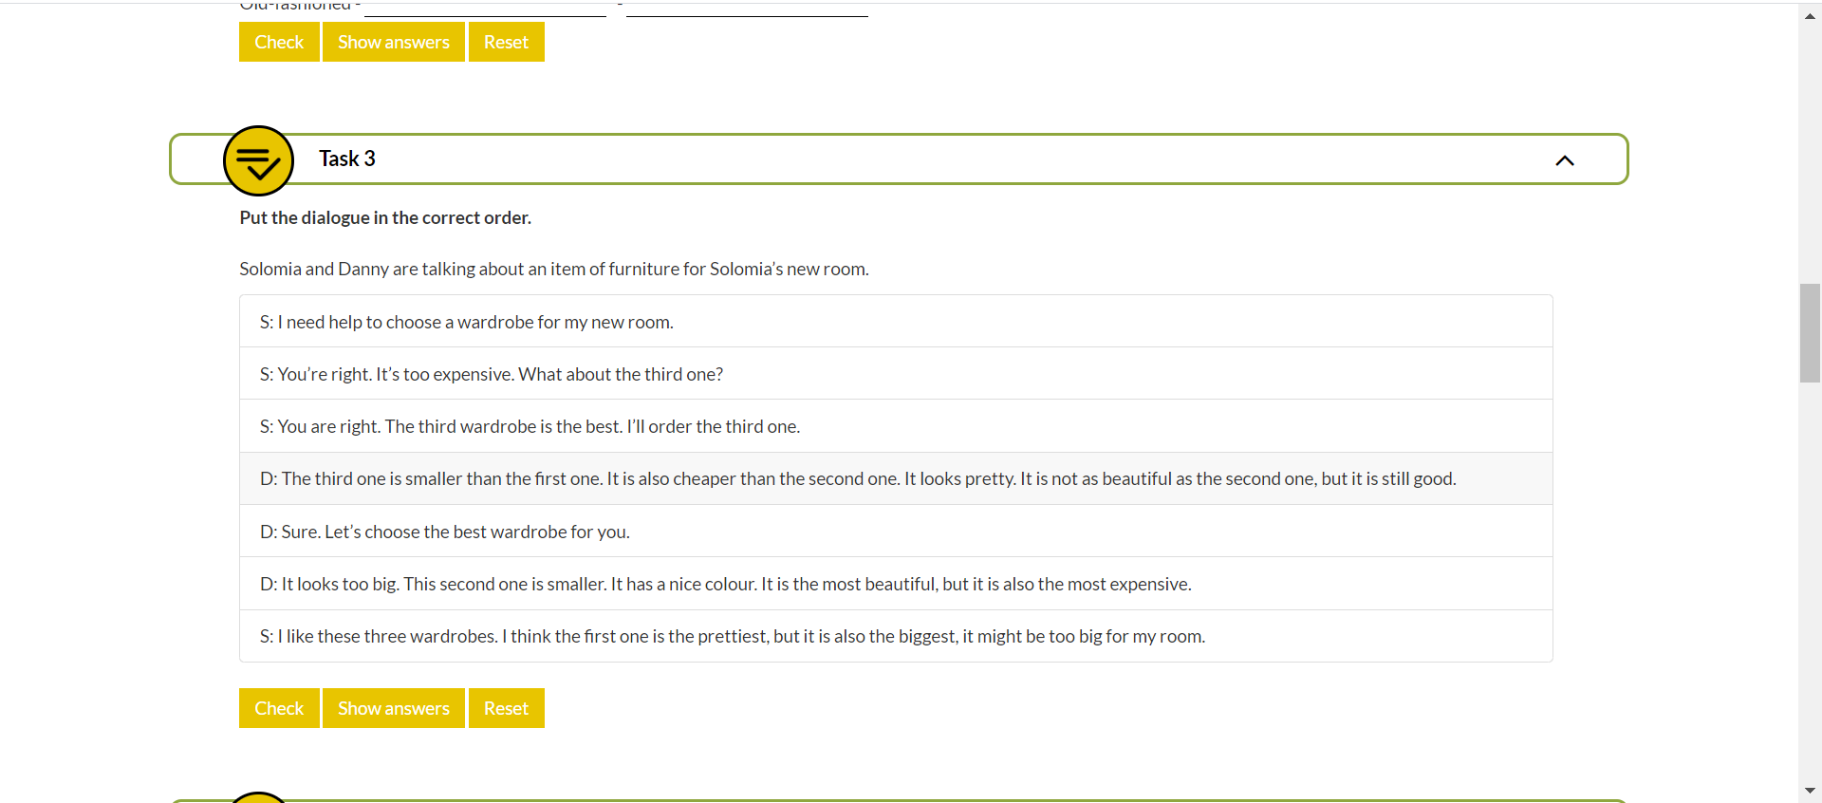1822x803 pixels.
Task: Click the Check button above Task 3
Action: (x=279, y=42)
